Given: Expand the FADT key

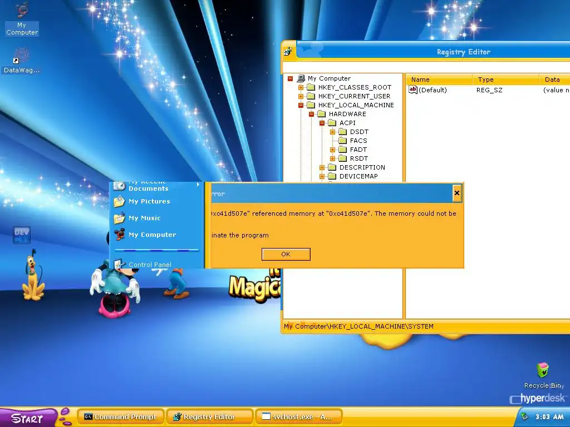Looking at the screenshot, I should (x=332, y=150).
